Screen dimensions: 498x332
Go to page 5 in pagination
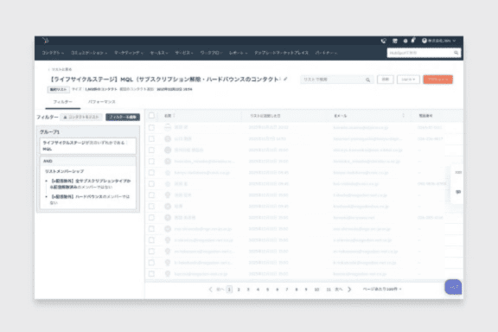click(267, 290)
